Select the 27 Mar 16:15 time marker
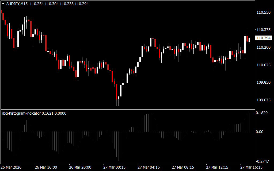274x171 pixels. [252, 167]
